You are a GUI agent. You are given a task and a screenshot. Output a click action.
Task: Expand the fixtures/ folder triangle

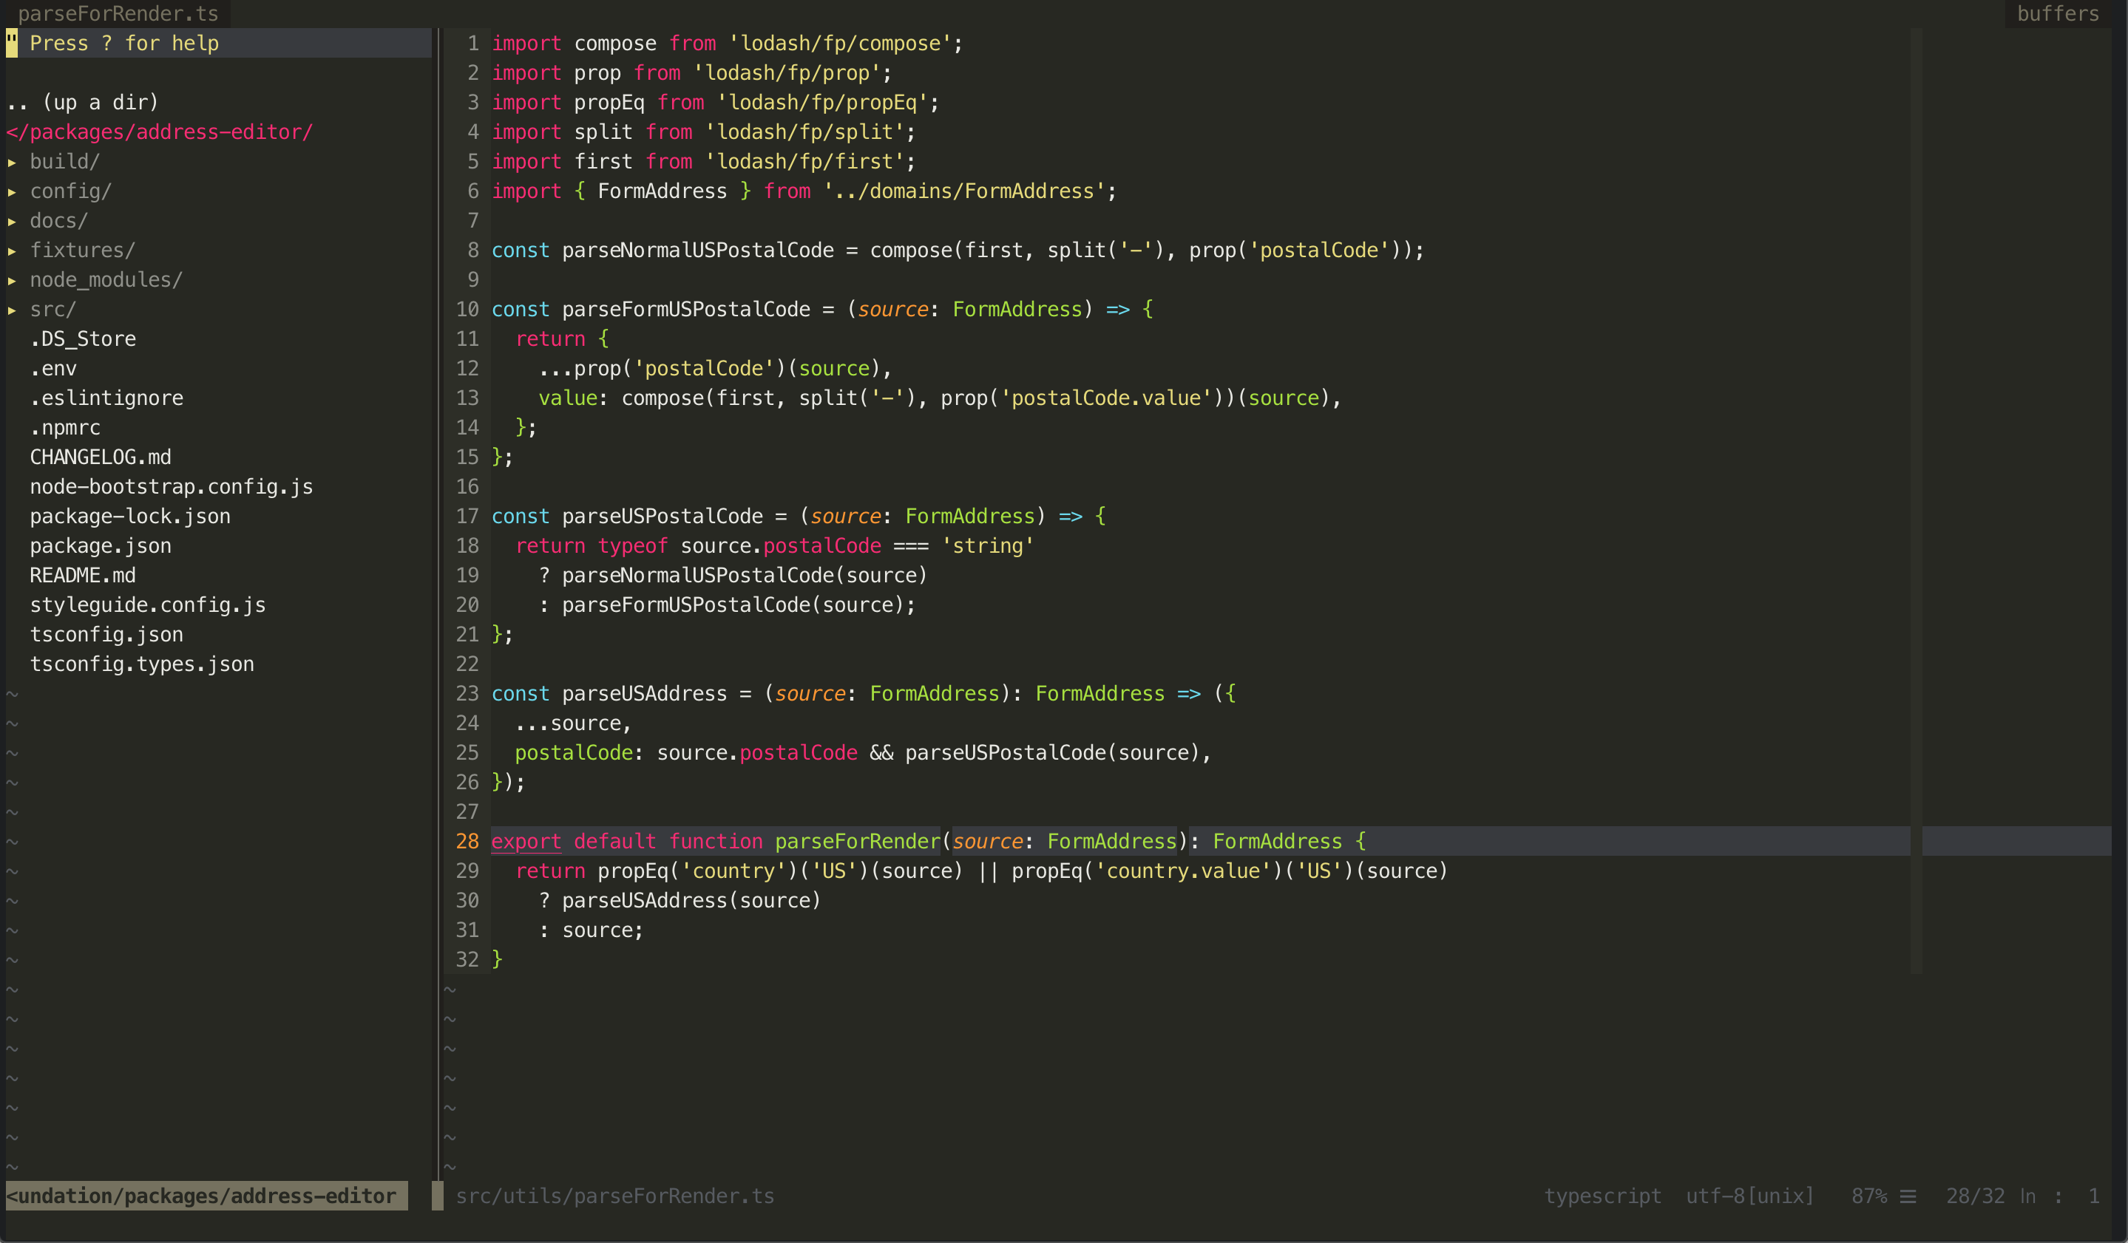12,251
